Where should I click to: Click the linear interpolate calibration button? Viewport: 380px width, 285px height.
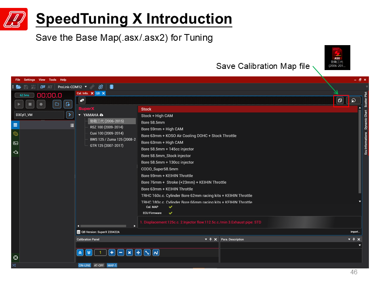pos(147,253)
